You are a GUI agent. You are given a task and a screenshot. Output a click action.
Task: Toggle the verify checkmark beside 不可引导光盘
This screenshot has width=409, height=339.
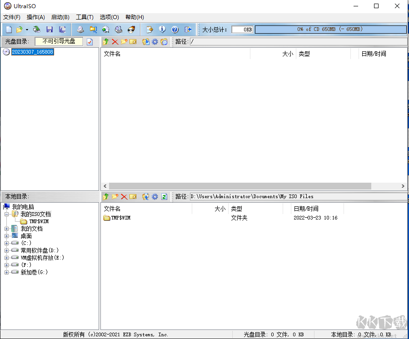[90, 41]
